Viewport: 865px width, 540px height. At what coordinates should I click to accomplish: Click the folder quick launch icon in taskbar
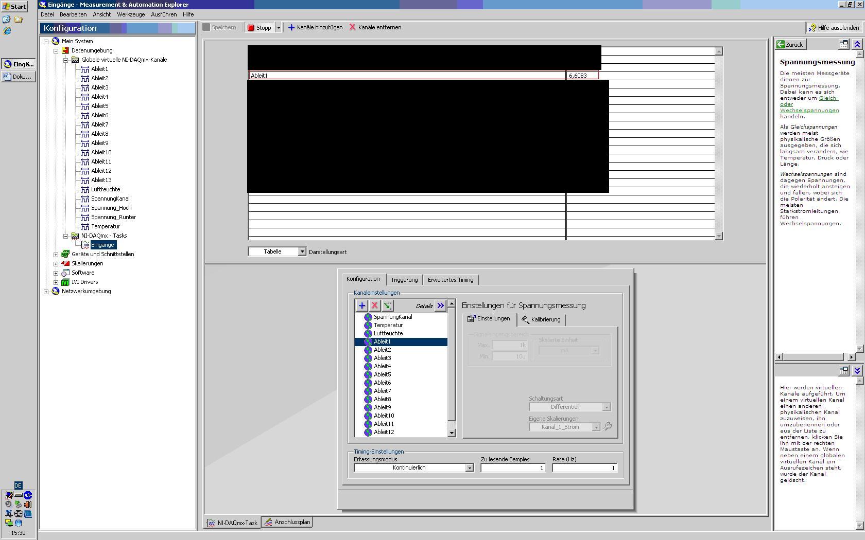coord(19,20)
